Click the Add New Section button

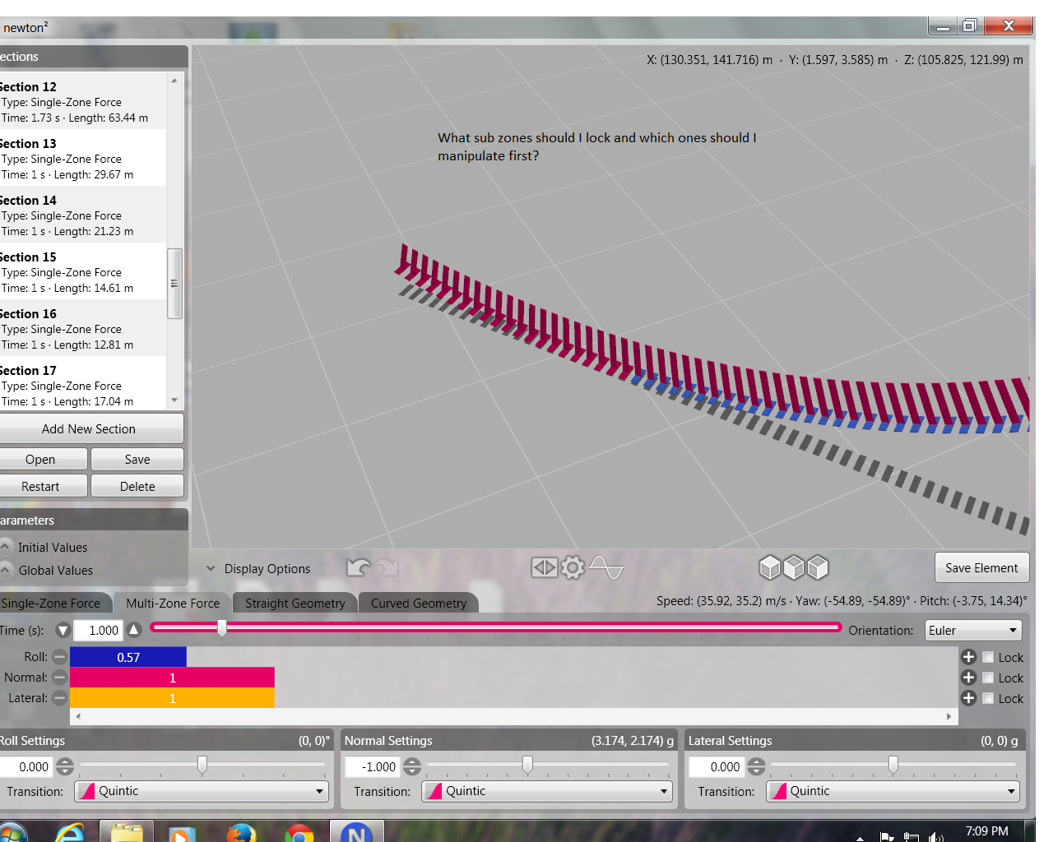(89, 428)
